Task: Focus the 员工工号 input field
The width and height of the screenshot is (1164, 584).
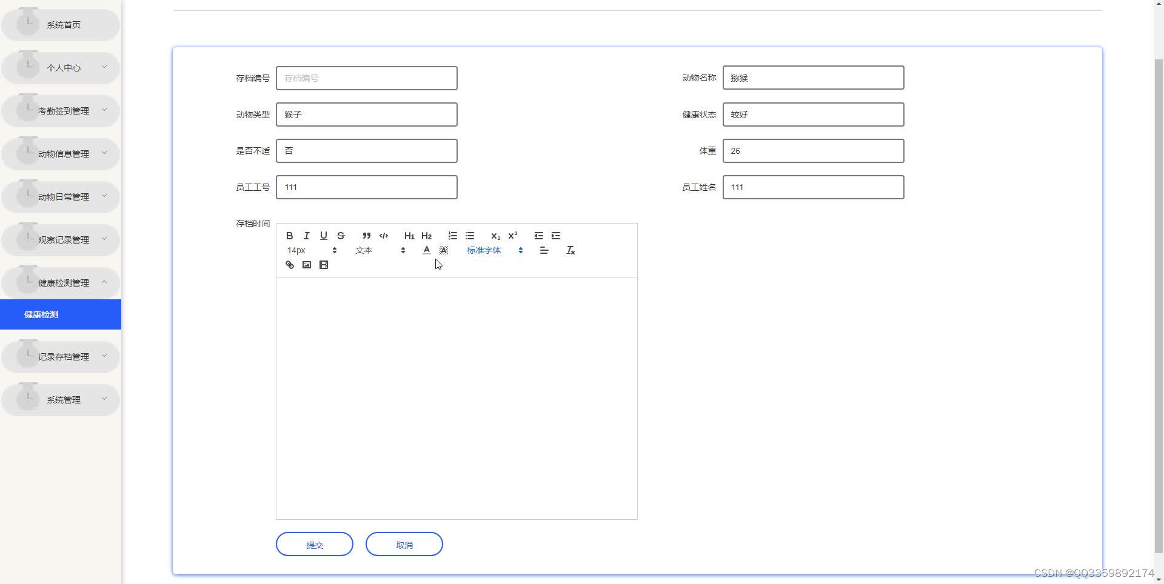Action: [x=367, y=187]
